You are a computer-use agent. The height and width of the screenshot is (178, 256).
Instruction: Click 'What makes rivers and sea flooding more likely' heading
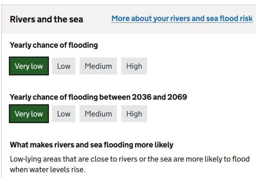pyautogui.click(x=92, y=145)
